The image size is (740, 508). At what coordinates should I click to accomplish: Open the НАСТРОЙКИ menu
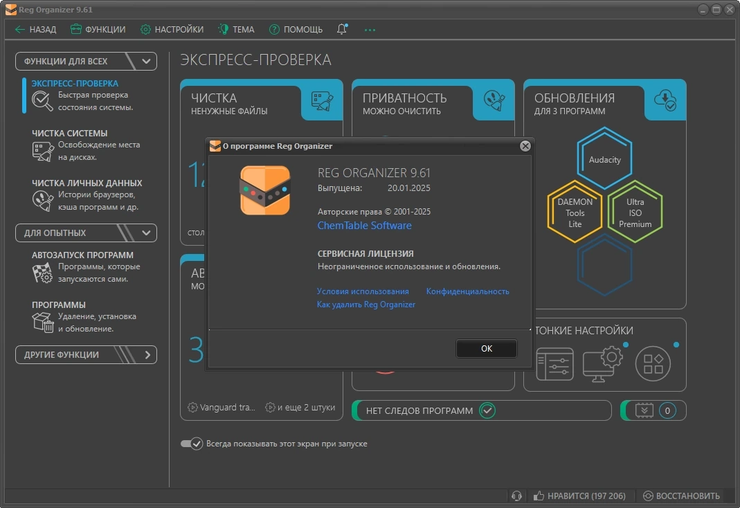coord(172,30)
